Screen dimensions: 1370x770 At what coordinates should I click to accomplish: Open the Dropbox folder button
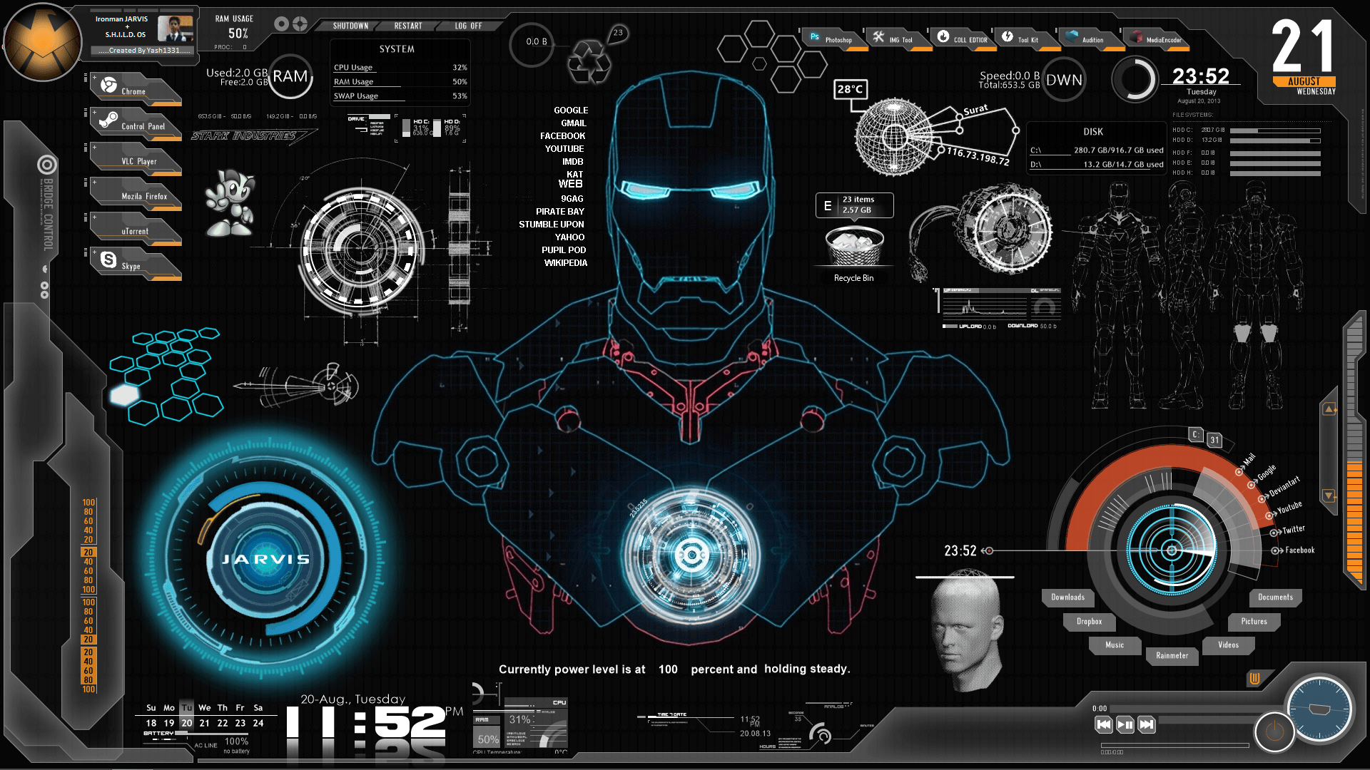1089,622
